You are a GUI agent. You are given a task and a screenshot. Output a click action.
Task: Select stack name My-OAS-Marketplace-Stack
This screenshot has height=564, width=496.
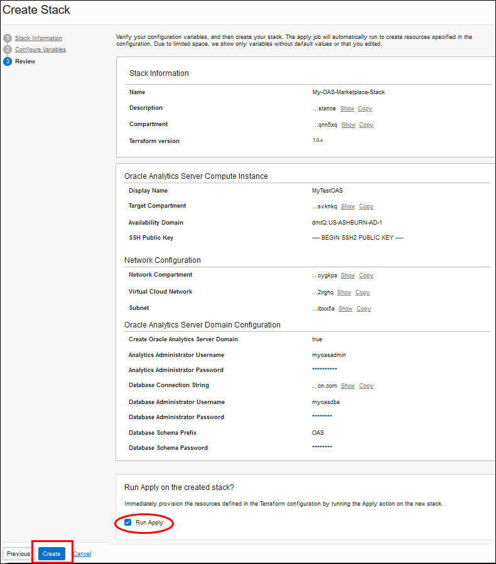point(348,92)
